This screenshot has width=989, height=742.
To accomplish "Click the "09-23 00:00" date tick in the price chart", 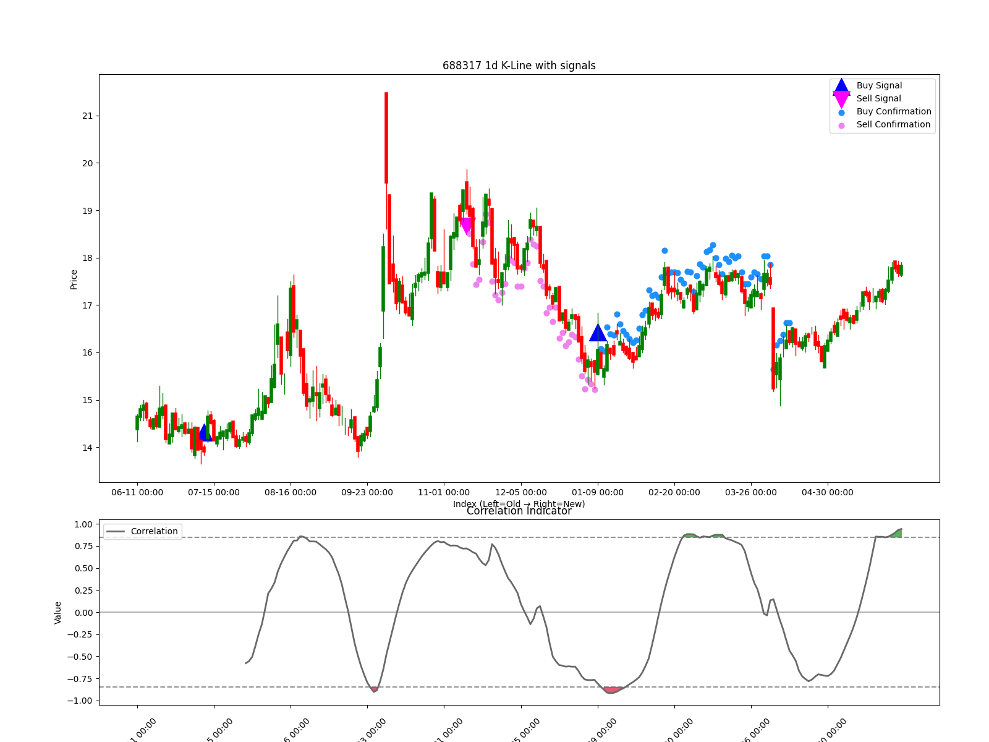I will point(367,492).
